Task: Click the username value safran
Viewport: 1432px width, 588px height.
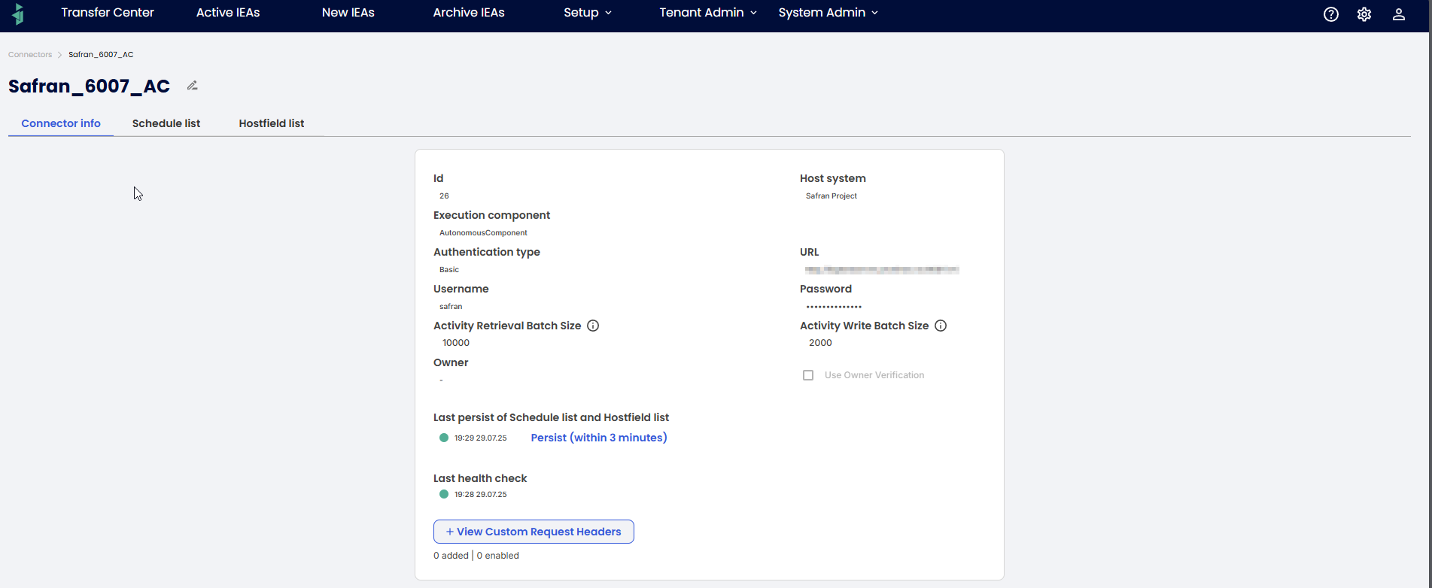Action: pyautogui.click(x=451, y=307)
